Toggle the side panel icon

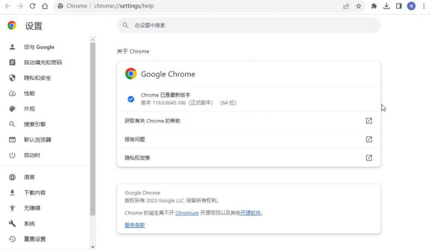(x=398, y=6)
